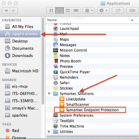Sort the list by the Name column
Image resolution: width=139 pixels, height=139 pixels.
[x=52, y=20]
